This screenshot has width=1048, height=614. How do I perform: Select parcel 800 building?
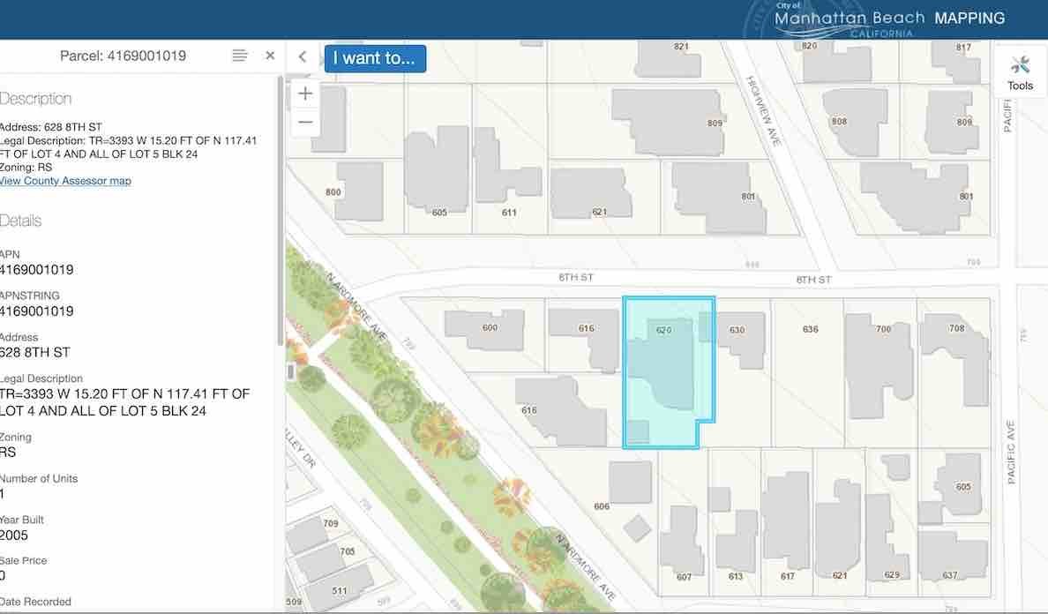[359, 192]
